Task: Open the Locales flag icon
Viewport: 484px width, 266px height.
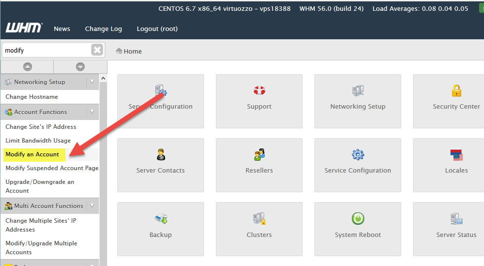Action: coord(456,155)
